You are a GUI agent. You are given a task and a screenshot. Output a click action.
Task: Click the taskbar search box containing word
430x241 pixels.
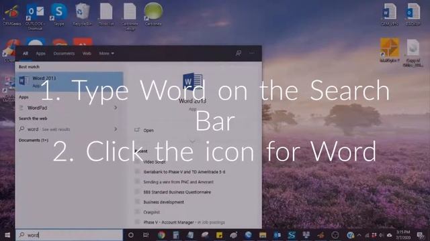point(69,235)
